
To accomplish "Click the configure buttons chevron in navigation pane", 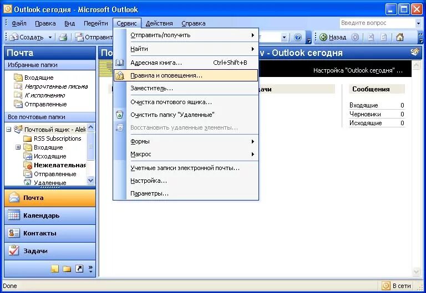I will 90,269.
